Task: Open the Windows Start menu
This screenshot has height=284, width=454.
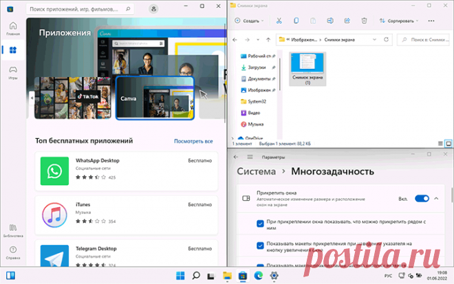Action: [180, 276]
